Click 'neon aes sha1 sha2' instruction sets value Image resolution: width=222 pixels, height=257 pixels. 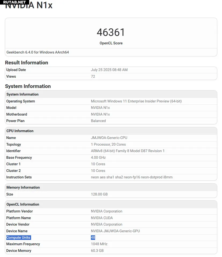132,177
